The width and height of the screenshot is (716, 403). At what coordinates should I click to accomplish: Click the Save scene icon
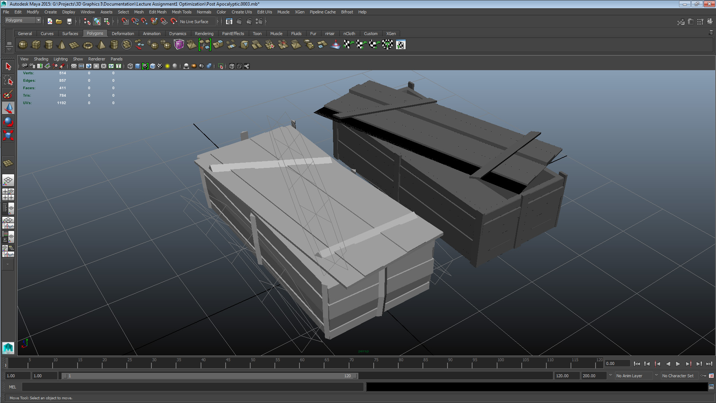click(x=69, y=22)
